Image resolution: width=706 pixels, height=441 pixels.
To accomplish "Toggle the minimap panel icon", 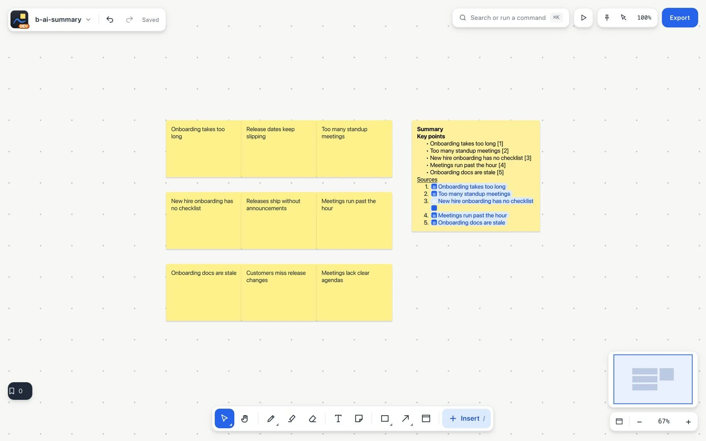I will pos(619,422).
